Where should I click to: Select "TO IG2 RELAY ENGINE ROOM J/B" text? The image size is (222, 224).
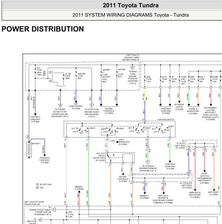[x=148, y=168]
